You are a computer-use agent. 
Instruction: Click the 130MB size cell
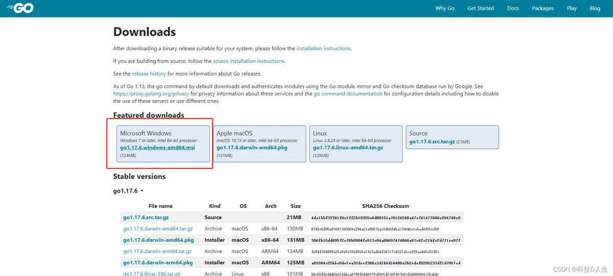click(x=296, y=228)
